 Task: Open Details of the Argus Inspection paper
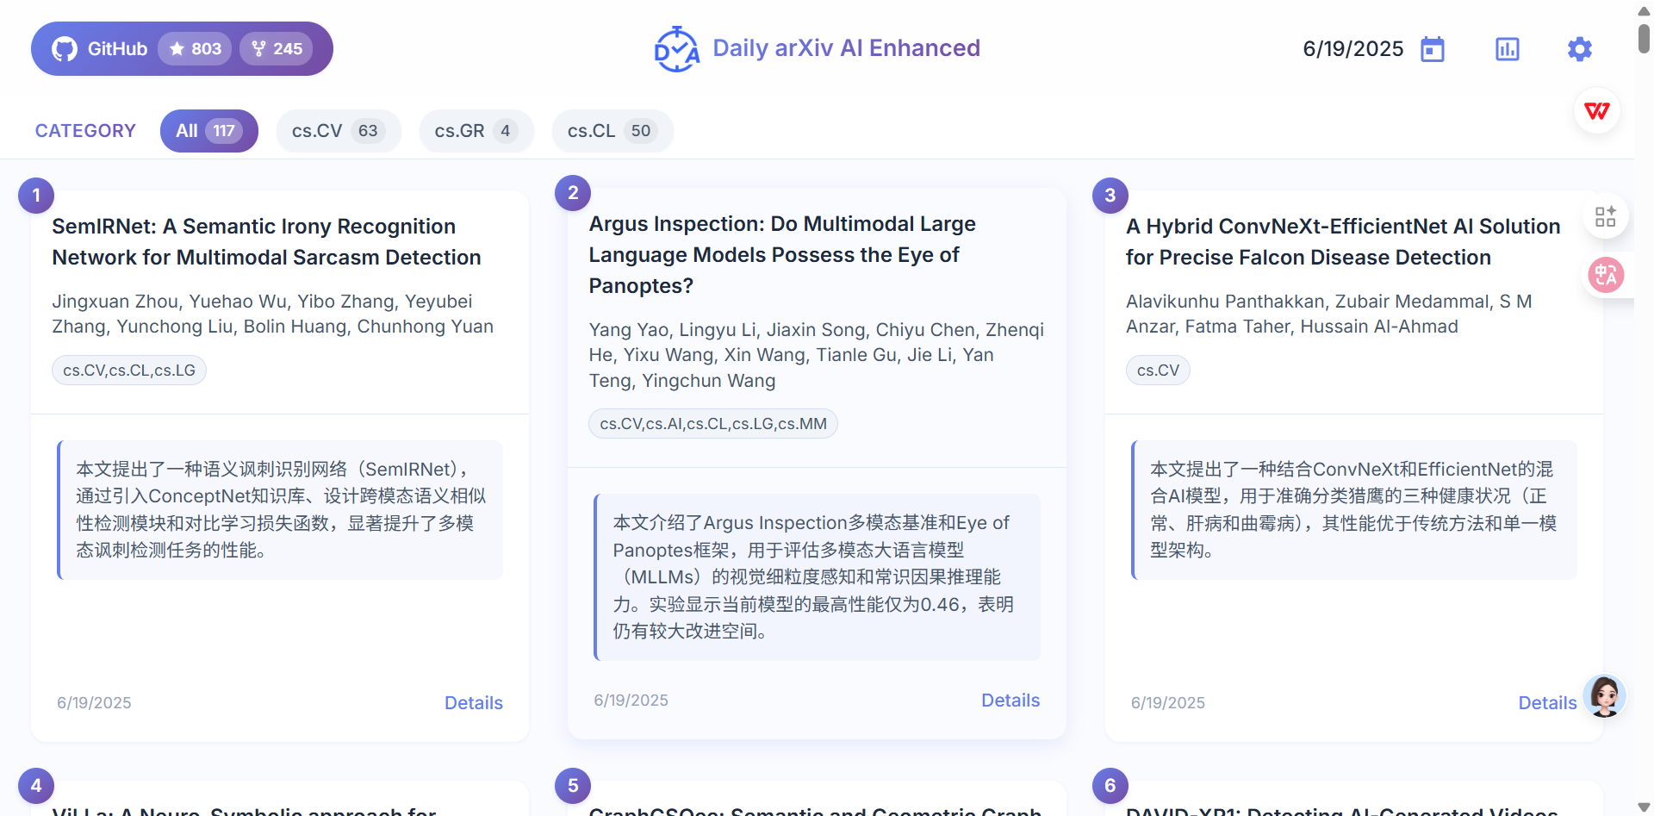tap(1010, 700)
